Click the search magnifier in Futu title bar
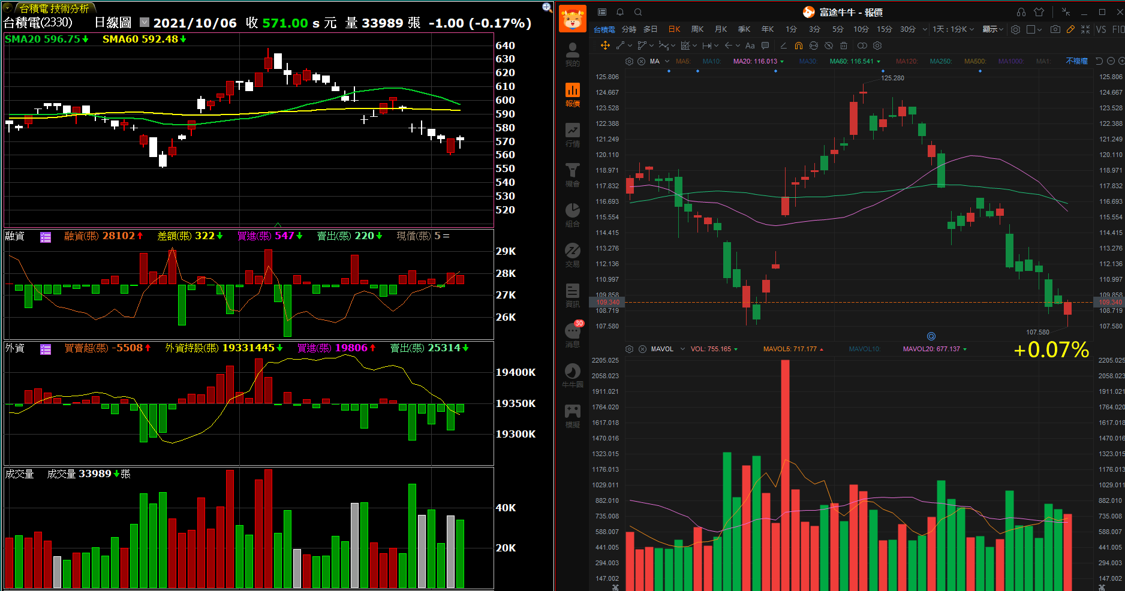 tap(638, 12)
